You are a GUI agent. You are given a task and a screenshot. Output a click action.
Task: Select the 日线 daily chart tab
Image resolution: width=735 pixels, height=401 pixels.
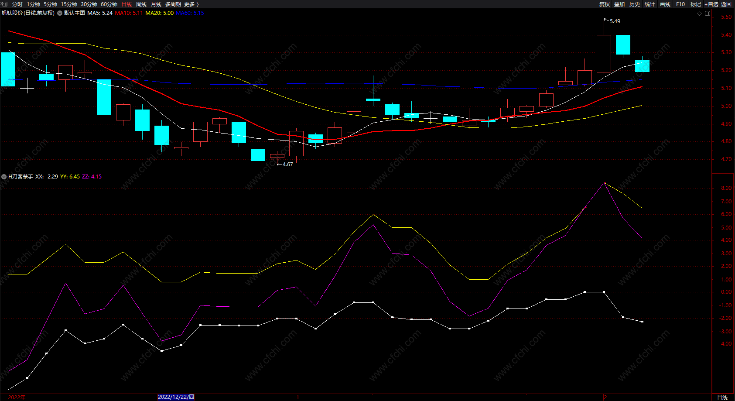tap(126, 4)
